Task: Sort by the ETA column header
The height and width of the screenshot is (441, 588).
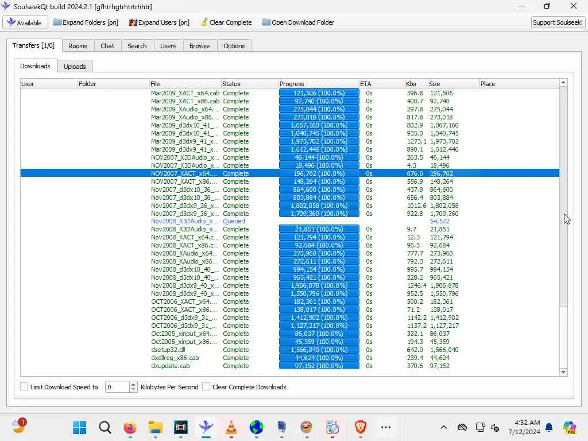Action: click(x=382, y=84)
